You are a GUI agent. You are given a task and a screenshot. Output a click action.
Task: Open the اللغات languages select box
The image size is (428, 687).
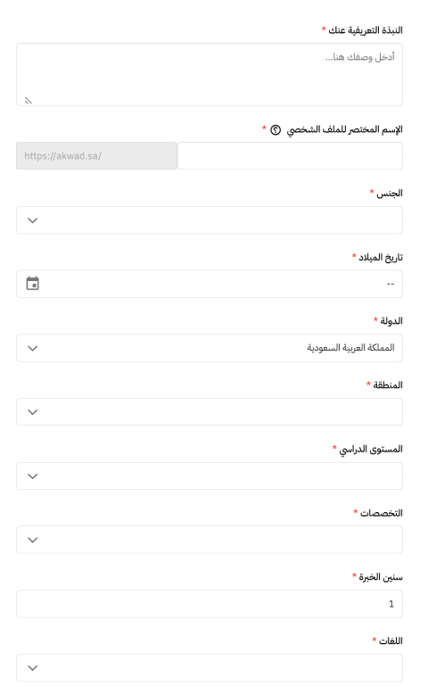coord(210,667)
